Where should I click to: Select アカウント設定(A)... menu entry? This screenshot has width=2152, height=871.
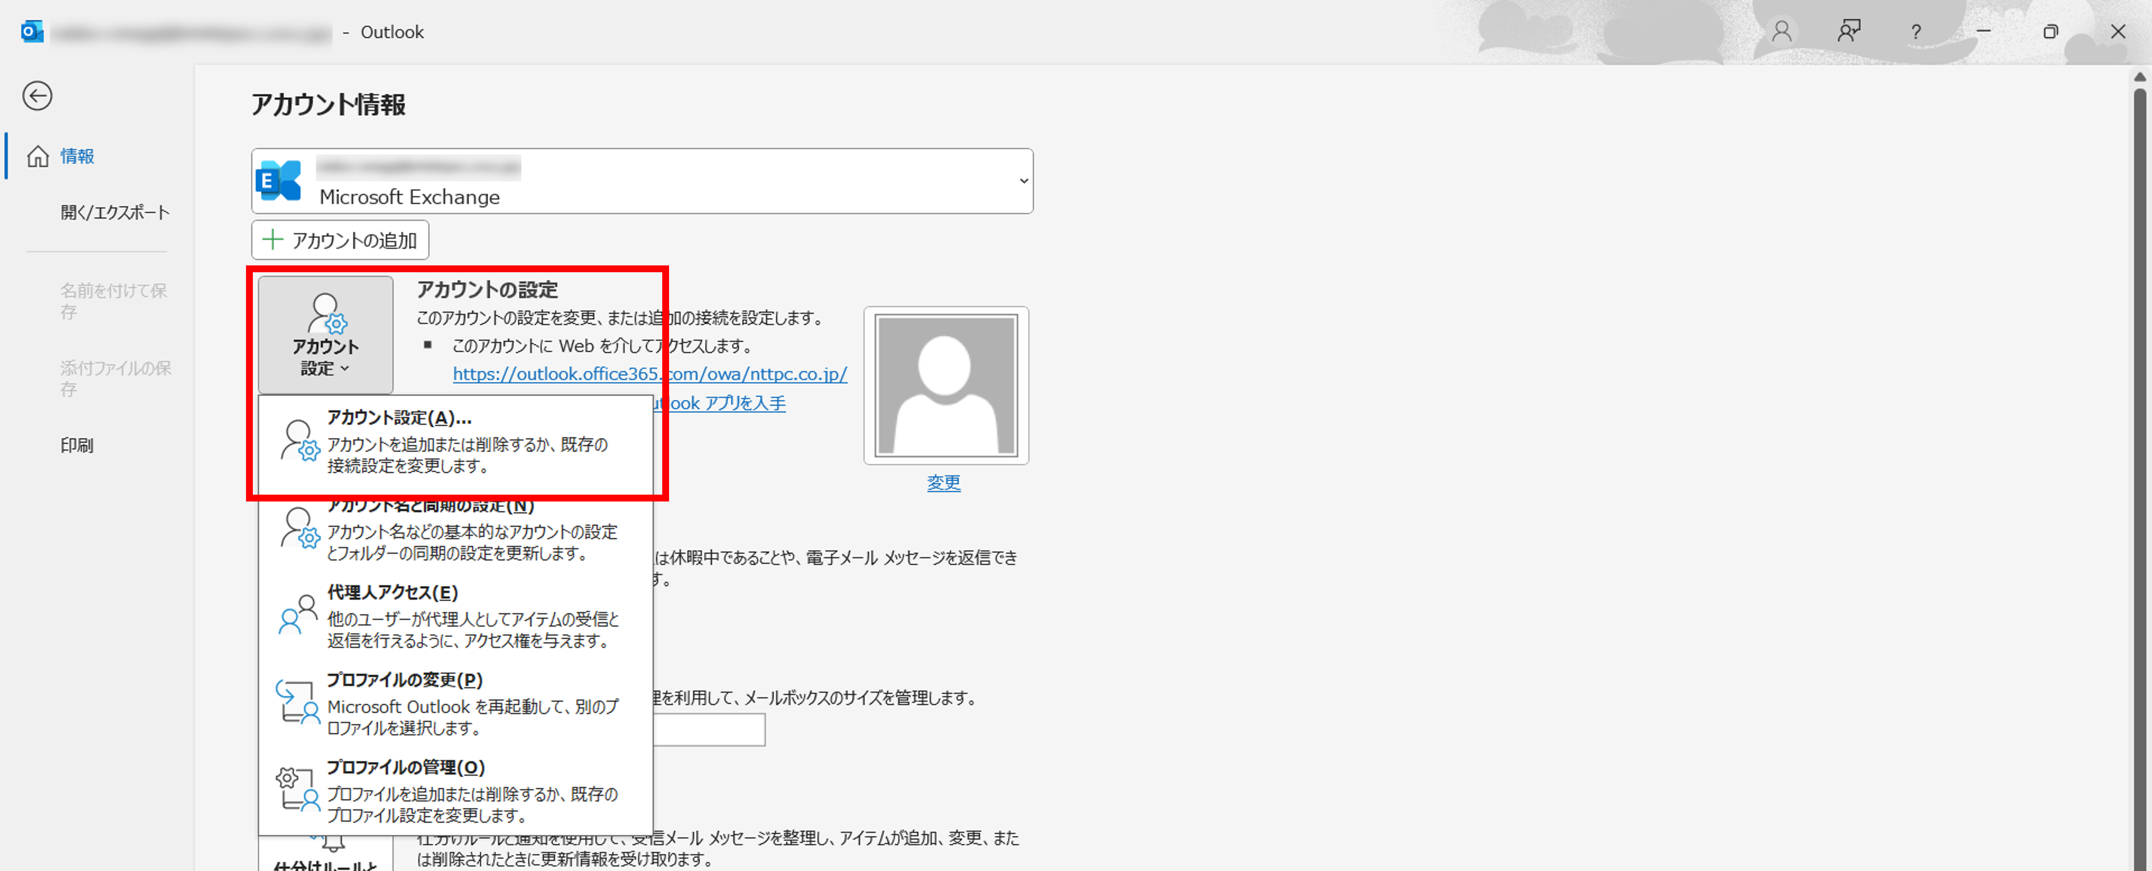pyautogui.click(x=455, y=441)
